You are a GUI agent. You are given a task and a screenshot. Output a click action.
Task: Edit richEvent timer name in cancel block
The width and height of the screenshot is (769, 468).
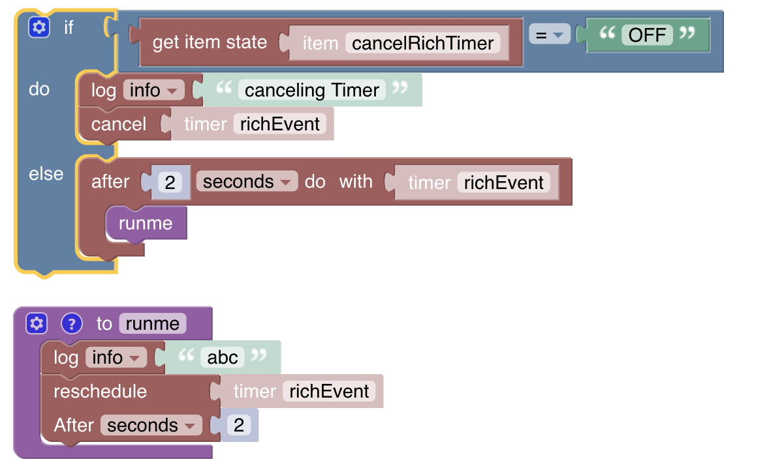(280, 124)
